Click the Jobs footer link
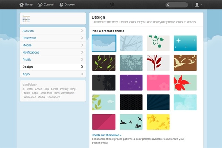Screen dimensions: 222x148 tap(57, 93)
